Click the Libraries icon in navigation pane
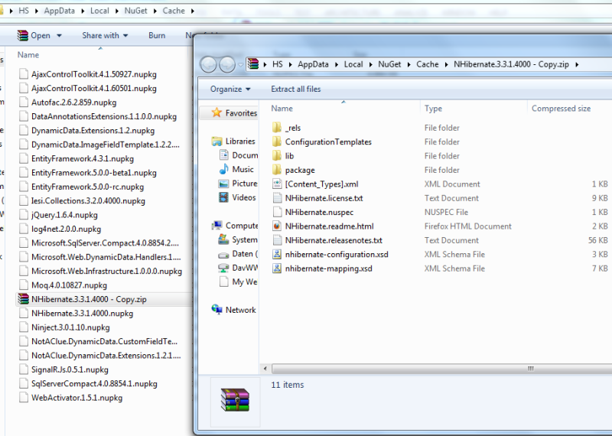This screenshot has width=612, height=436. (x=216, y=142)
